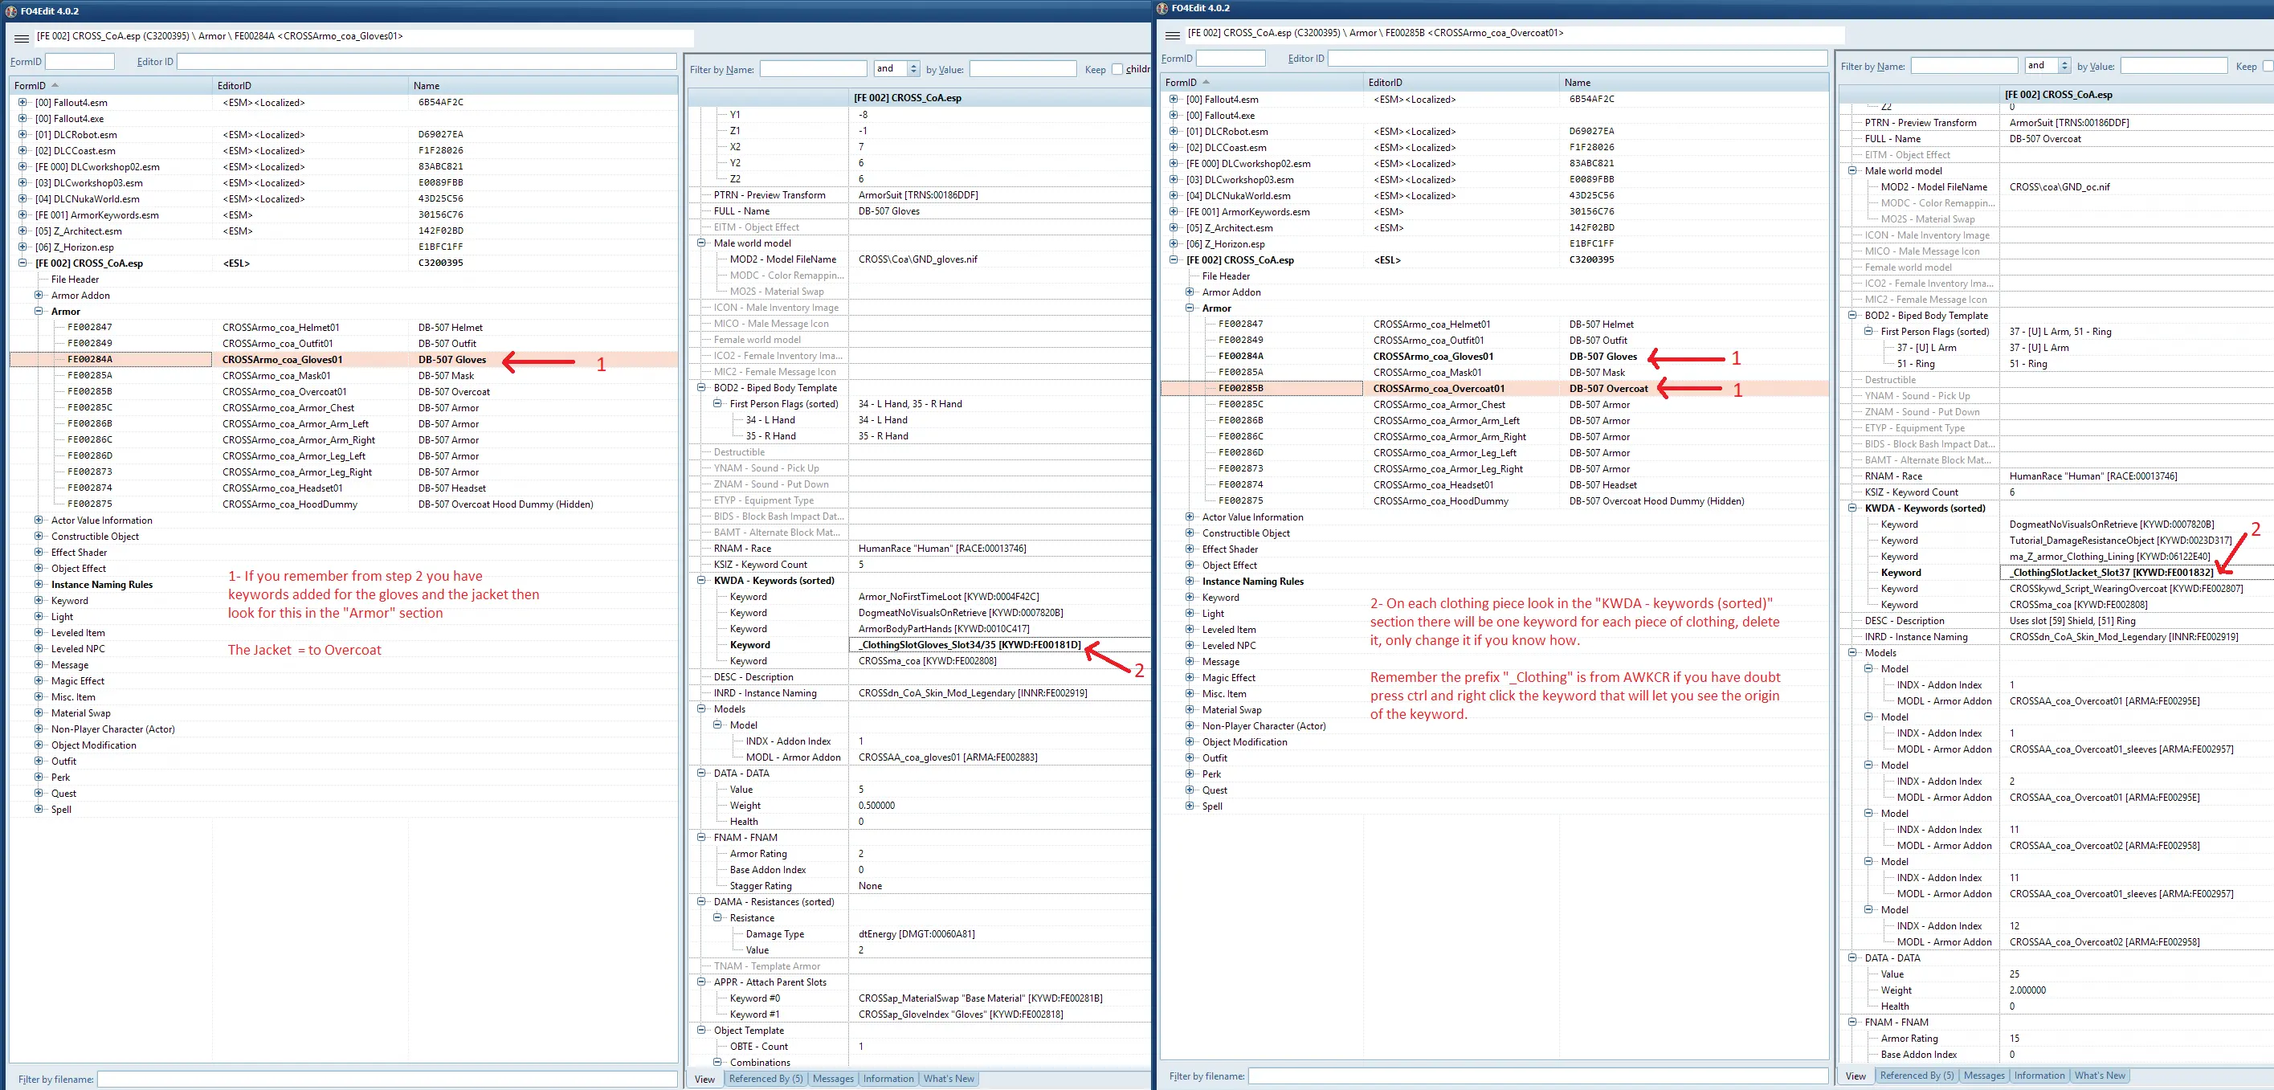
Task: Switch to Referenced By (5) tab in left window
Action: point(765,1079)
